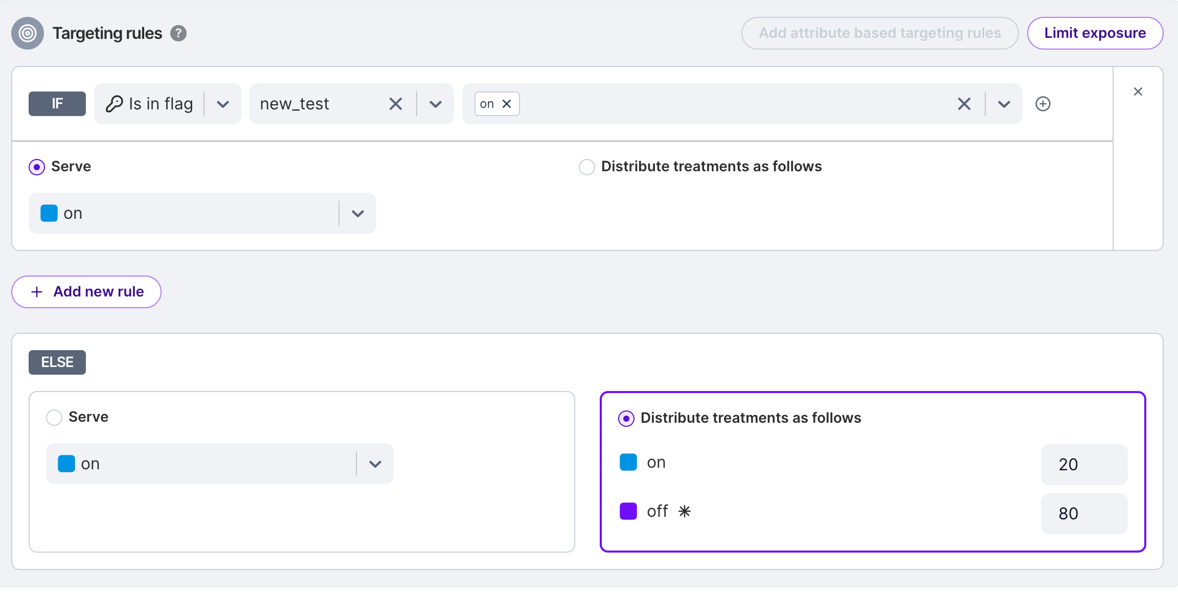Image resolution: width=1178 pixels, height=595 pixels.
Task: Add another condition with the plus circle icon
Action: [x=1043, y=104]
